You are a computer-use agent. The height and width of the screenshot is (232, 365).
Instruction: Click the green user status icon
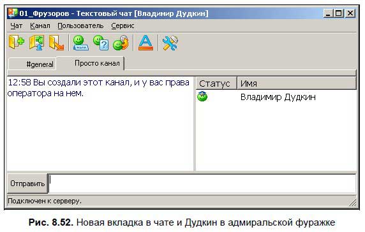click(x=202, y=96)
